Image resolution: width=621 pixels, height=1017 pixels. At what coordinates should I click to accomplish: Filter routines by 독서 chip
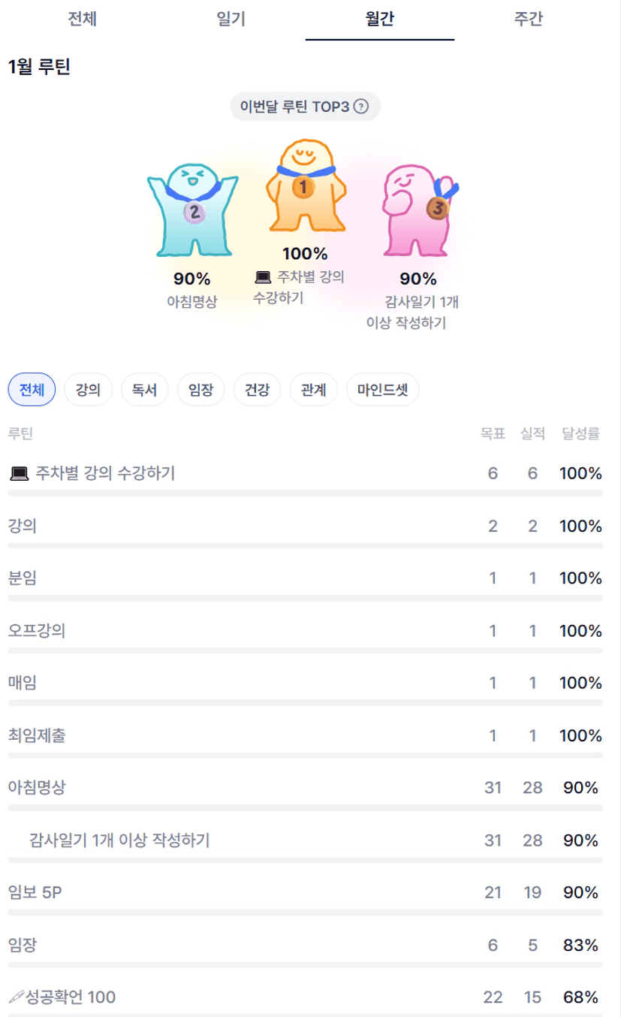click(x=144, y=390)
